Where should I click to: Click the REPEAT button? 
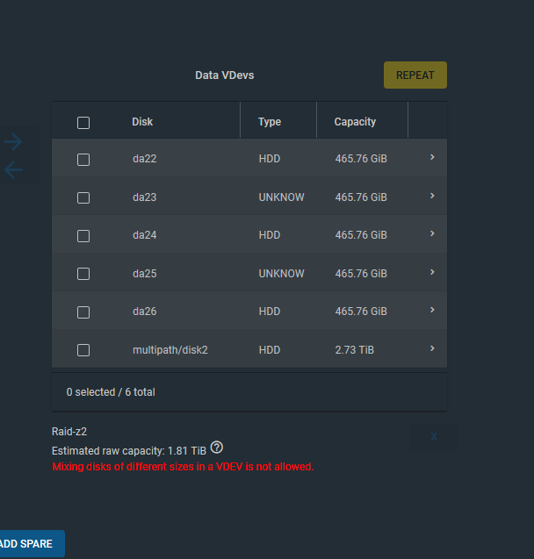click(x=415, y=75)
